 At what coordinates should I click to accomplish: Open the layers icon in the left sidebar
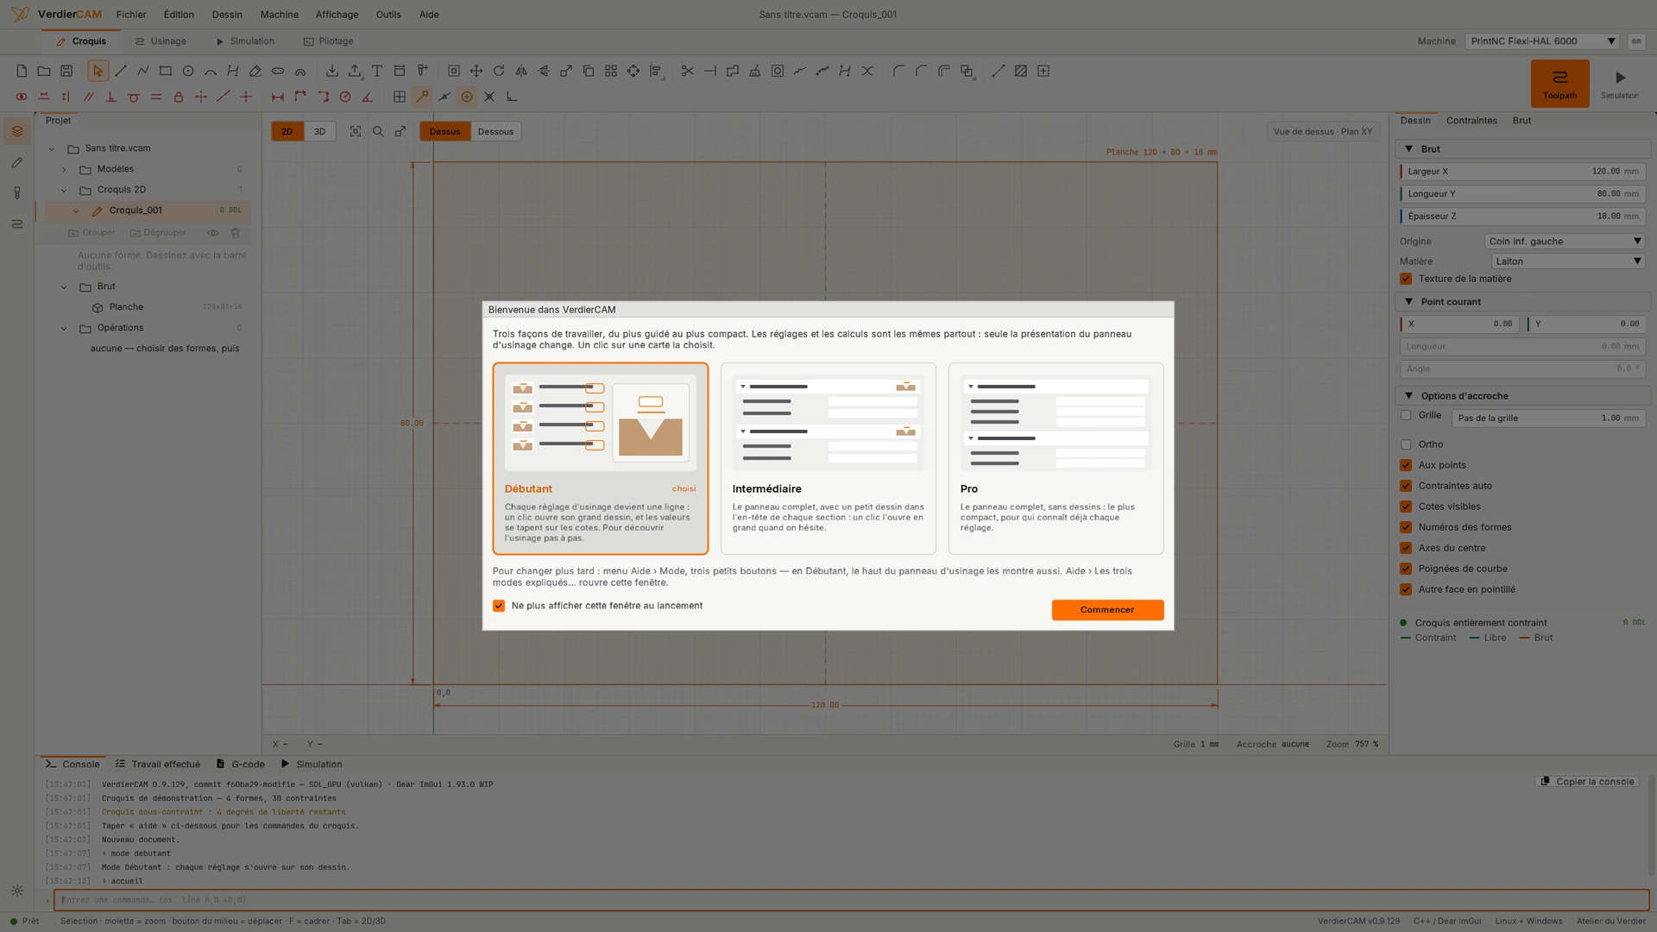point(17,131)
